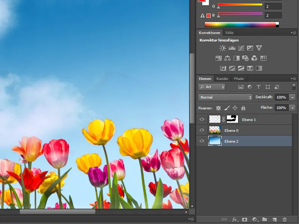Toggle lock all padlock
Screen dimensions: 299x224
tap(243, 108)
